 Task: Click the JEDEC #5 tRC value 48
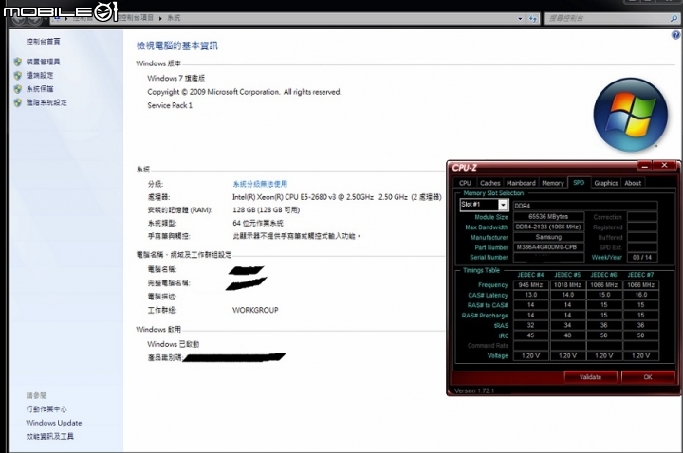click(567, 335)
